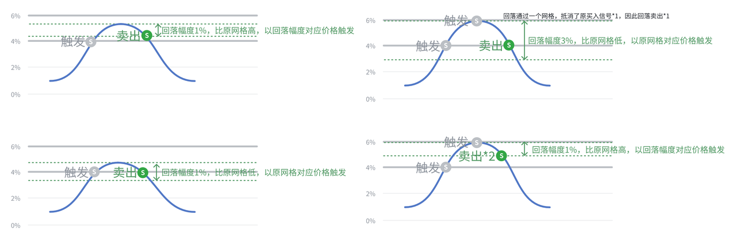This screenshot has height=241, width=736.
Task: Click the 卖出 label beside the 回落幅度1%，比原网格低 arrow
Action: pyautogui.click(x=124, y=172)
